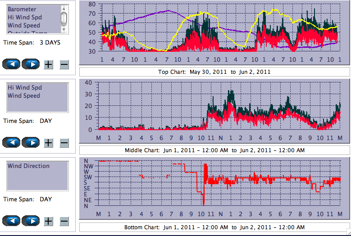Advance middle chart with forward arrow
Viewport: 351px width, 236px height.
31,142
